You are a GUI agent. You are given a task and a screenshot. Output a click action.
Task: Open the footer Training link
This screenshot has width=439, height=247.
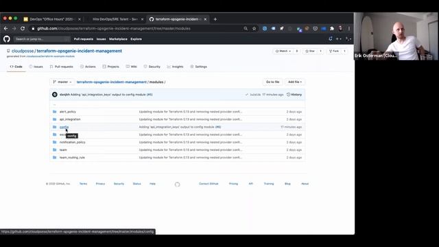(269, 184)
